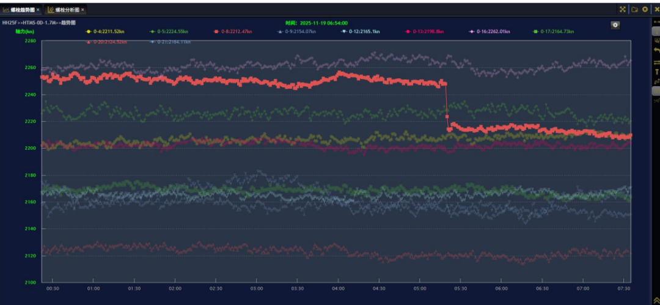The height and width of the screenshot is (305, 660).
Task: Toggle the 0-16 series legend entry
Action: (490, 31)
